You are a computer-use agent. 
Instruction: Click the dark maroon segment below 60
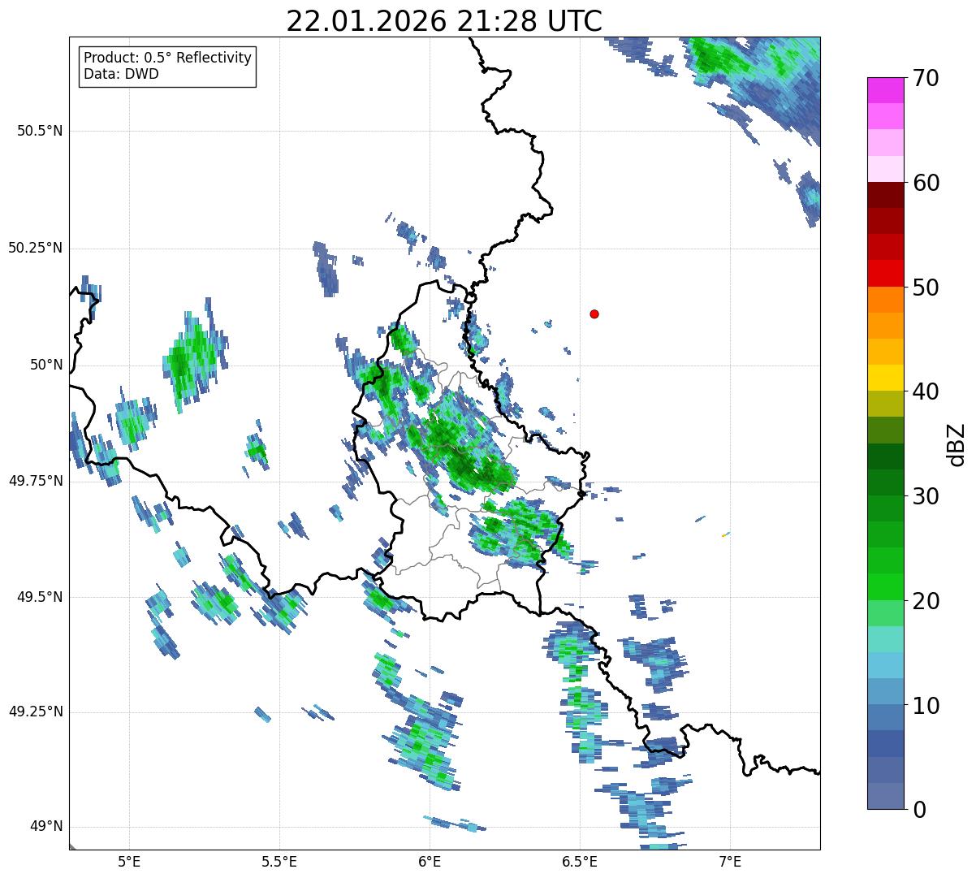(885, 195)
